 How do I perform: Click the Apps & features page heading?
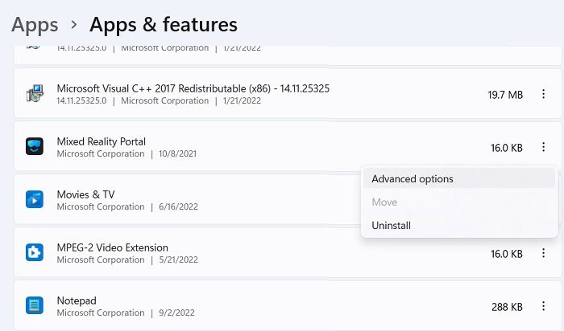(x=164, y=24)
